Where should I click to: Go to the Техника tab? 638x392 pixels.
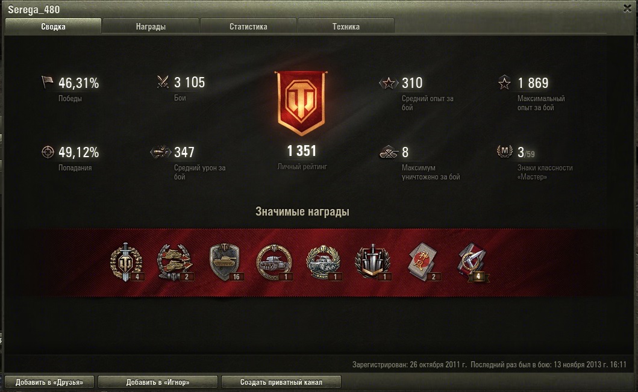346,26
